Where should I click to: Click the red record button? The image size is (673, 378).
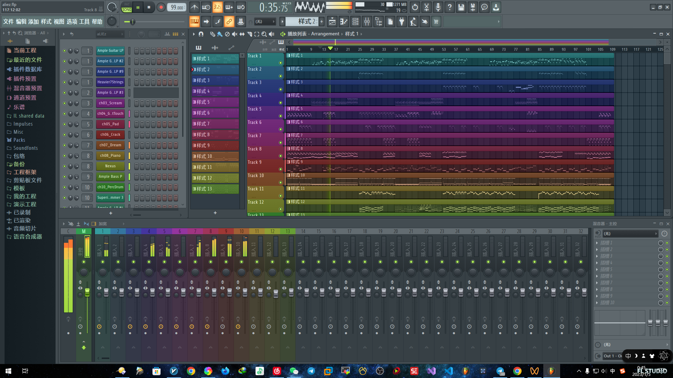161,7
